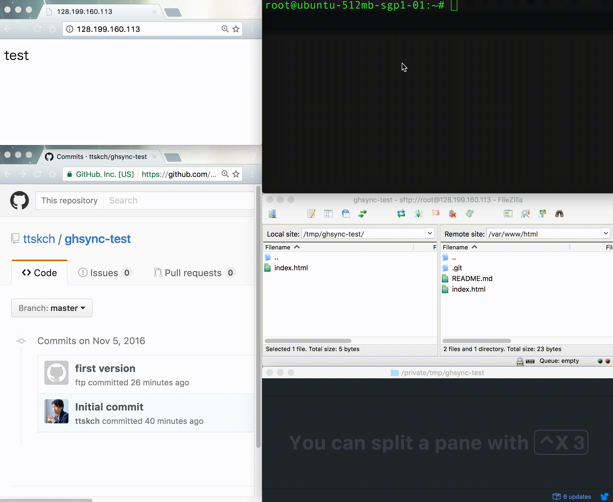Edit Local site path /tmp/ghsync-test/
Viewport: 613px width, 502px height.
point(363,234)
